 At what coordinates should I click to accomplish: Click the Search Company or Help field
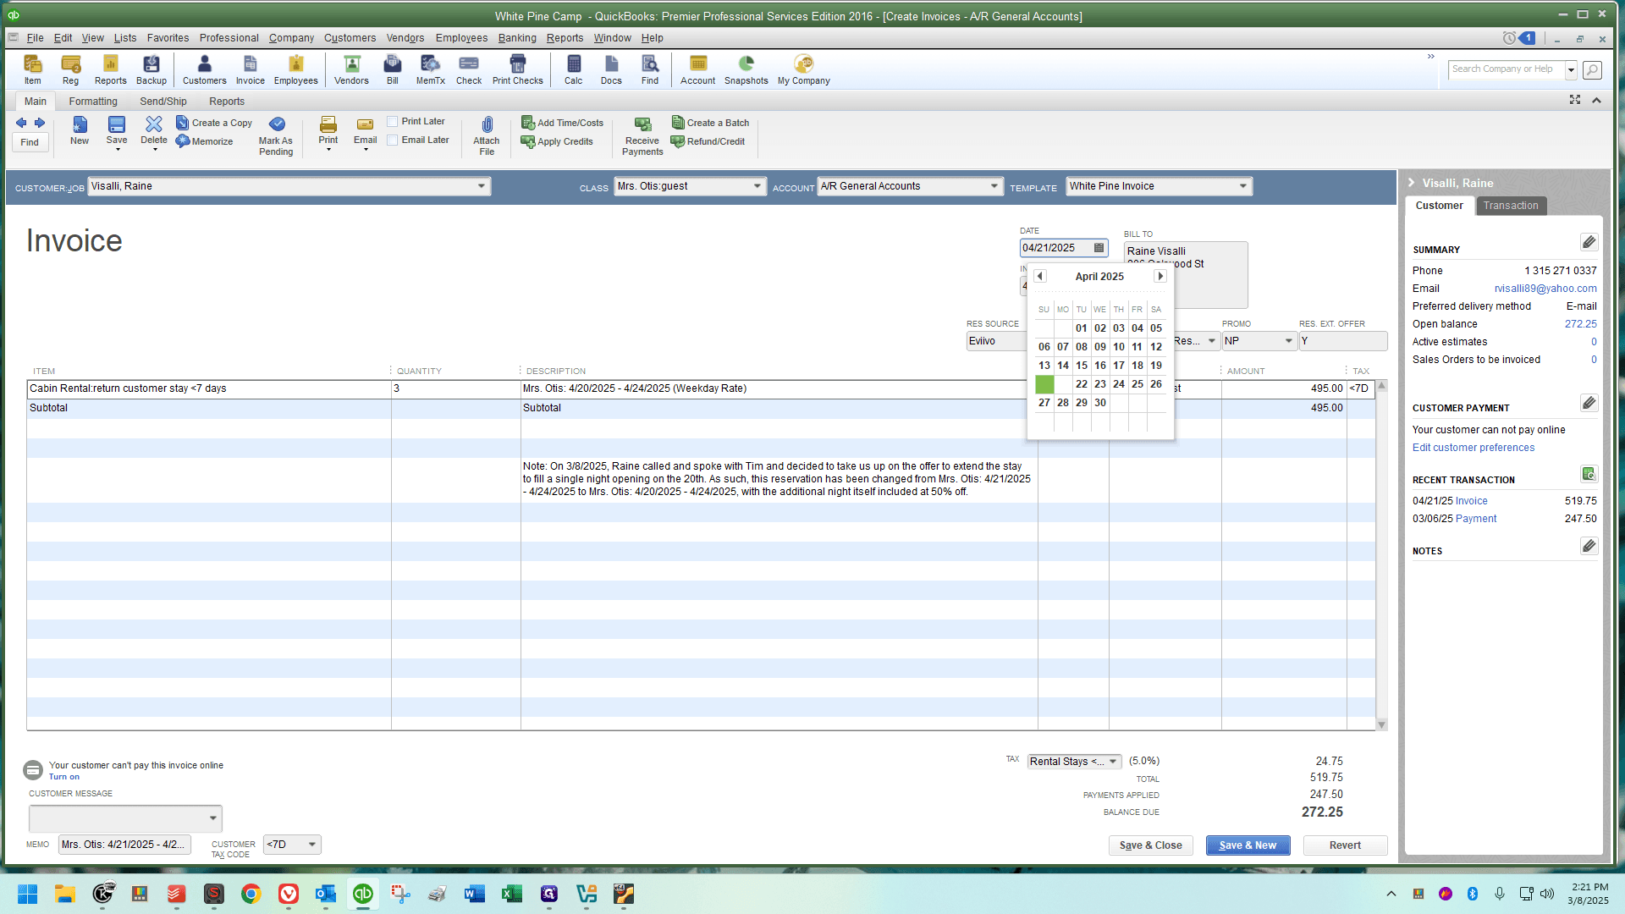tap(1506, 69)
